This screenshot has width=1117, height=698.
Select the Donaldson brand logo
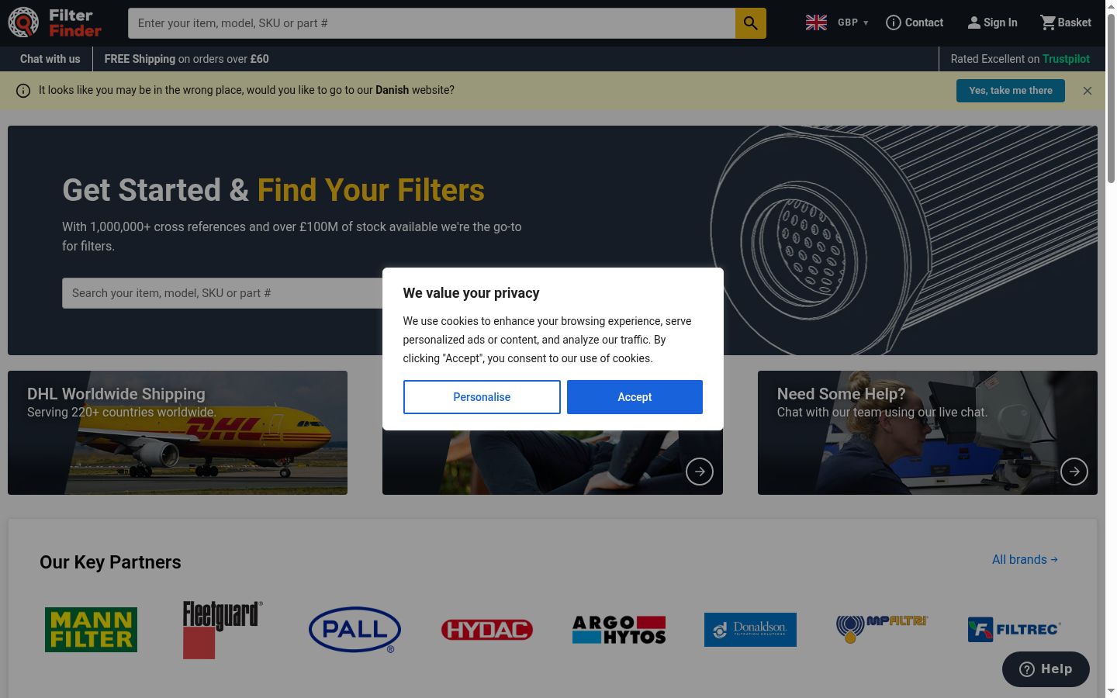750,630
